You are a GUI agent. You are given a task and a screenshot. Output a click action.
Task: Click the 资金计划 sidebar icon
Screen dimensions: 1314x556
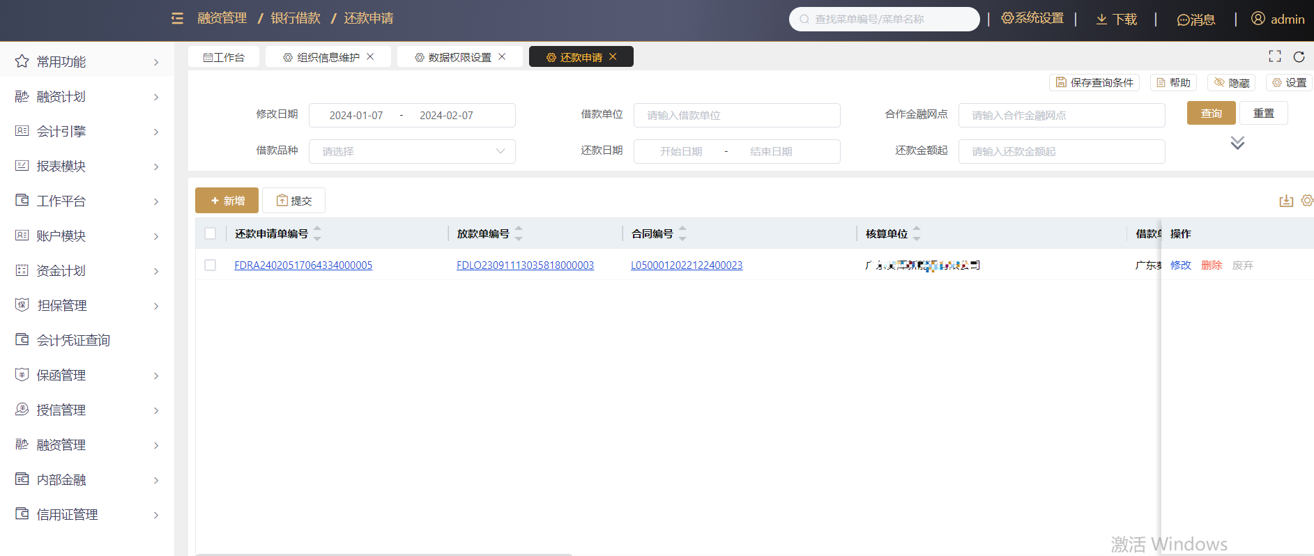coord(22,270)
